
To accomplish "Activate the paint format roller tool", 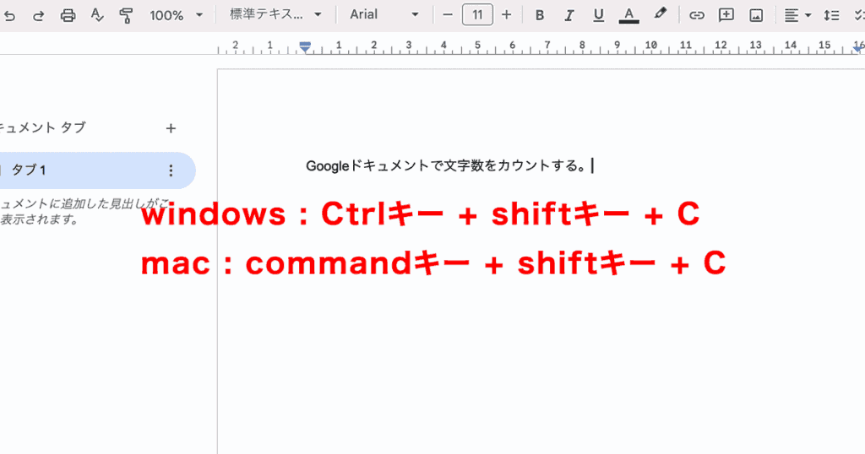I will coord(126,15).
